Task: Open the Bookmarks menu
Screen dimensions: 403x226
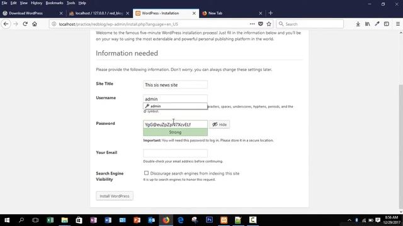Action: 54,3
